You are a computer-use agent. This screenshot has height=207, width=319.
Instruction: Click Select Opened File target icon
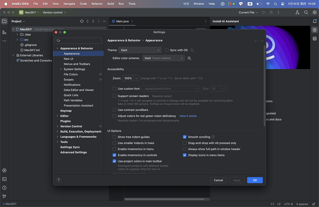click(82, 21)
